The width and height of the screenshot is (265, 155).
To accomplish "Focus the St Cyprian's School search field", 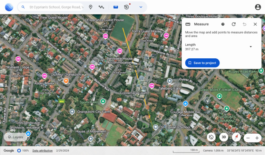I will [51, 7].
